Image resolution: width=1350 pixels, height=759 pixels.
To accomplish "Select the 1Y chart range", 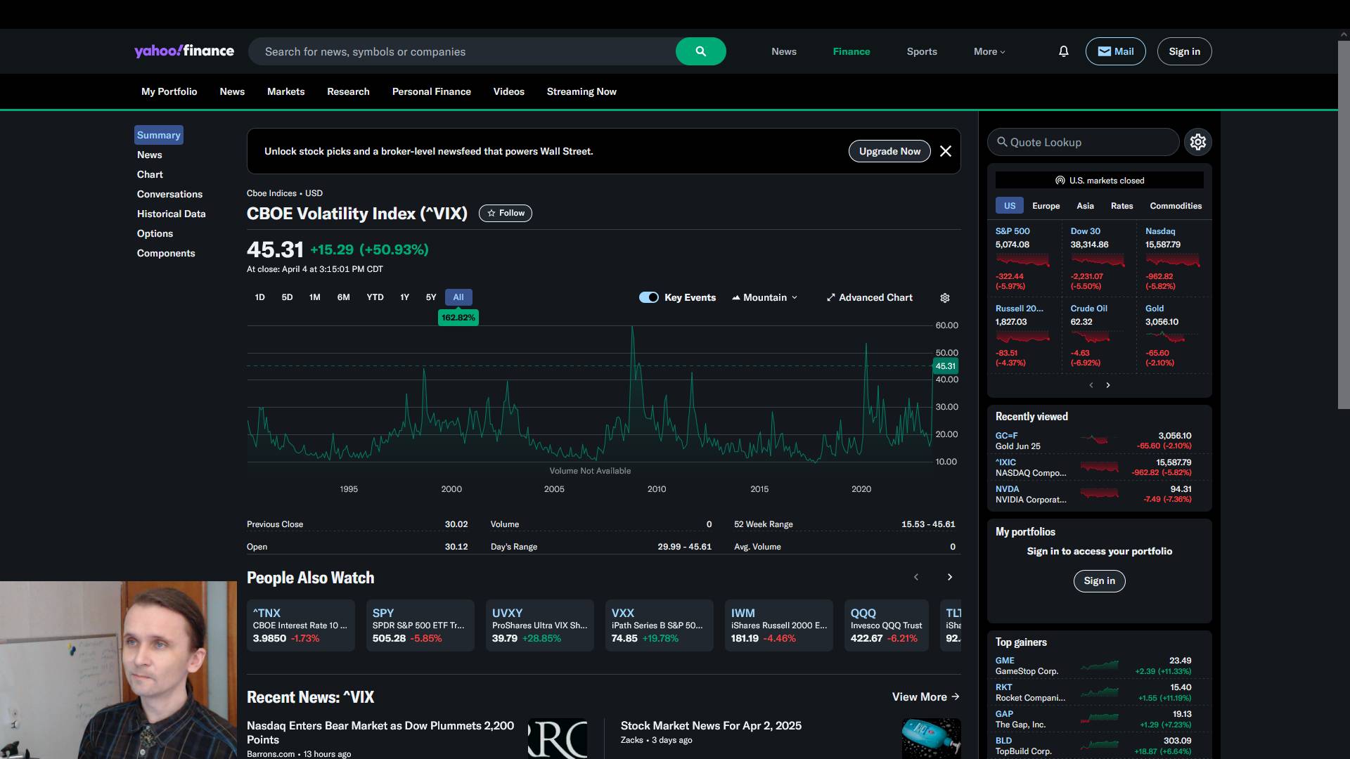I will 404,297.
